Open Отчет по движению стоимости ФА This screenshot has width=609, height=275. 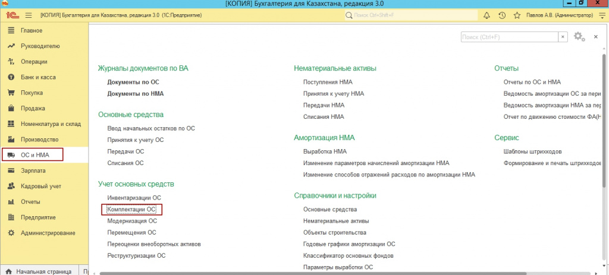pos(553,117)
